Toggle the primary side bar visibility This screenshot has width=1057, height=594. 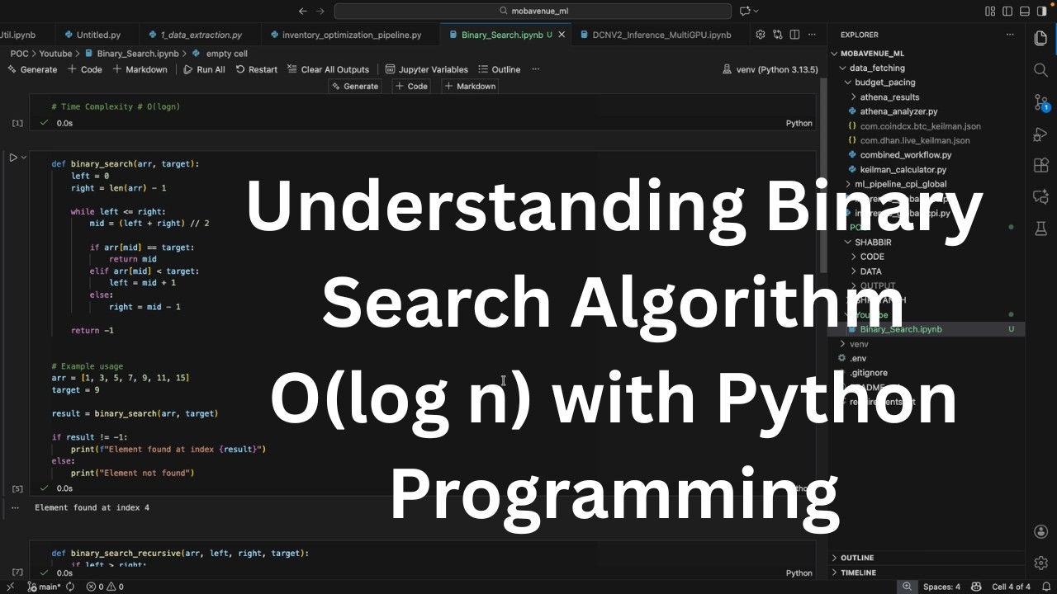tap(1007, 11)
